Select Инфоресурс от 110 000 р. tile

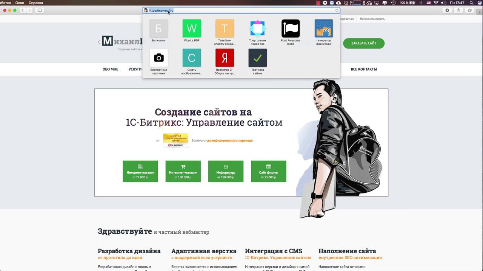point(226,171)
